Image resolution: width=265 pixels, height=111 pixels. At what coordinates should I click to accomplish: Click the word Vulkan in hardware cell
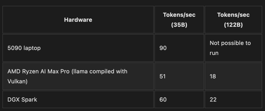click(x=18, y=82)
